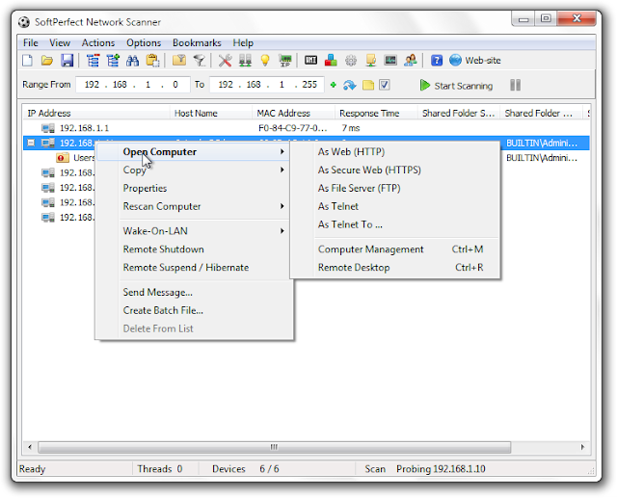Click the blue Help question mark icon
The height and width of the screenshot is (498, 617).
[x=437, y=61]
